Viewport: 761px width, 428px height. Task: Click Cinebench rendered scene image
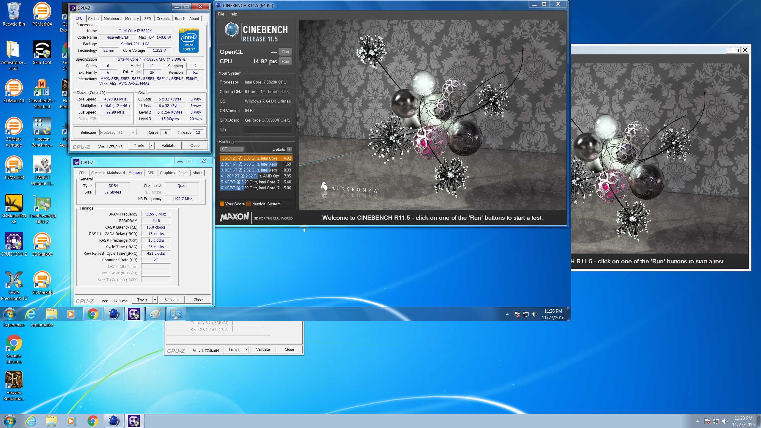click(x=433, y=114)
